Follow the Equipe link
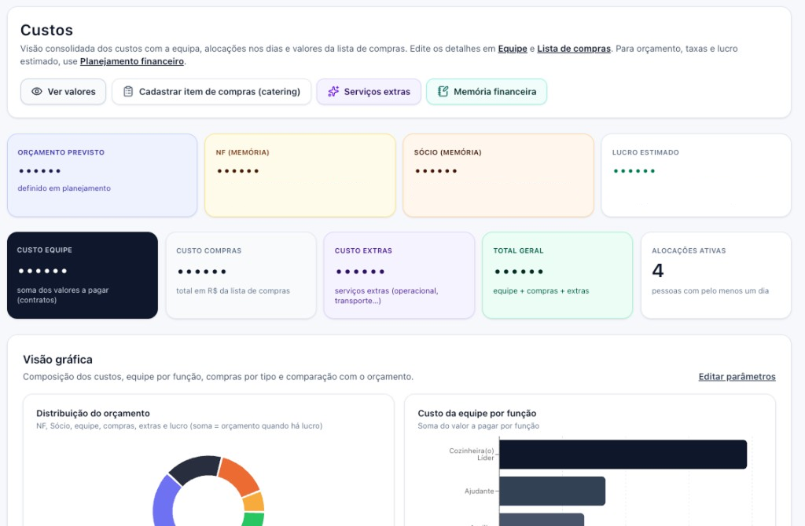805x526 pixels. pos(513,49)
